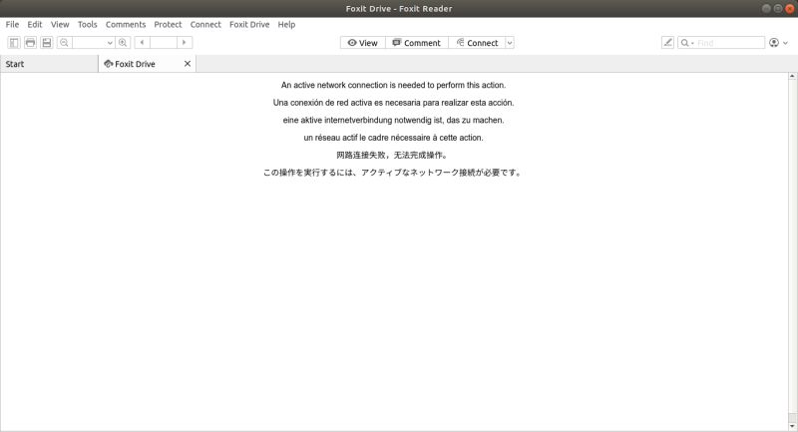Viewport: 798px width, 432px height.
Task: Open the Protect menu
Action: (168, 24)
